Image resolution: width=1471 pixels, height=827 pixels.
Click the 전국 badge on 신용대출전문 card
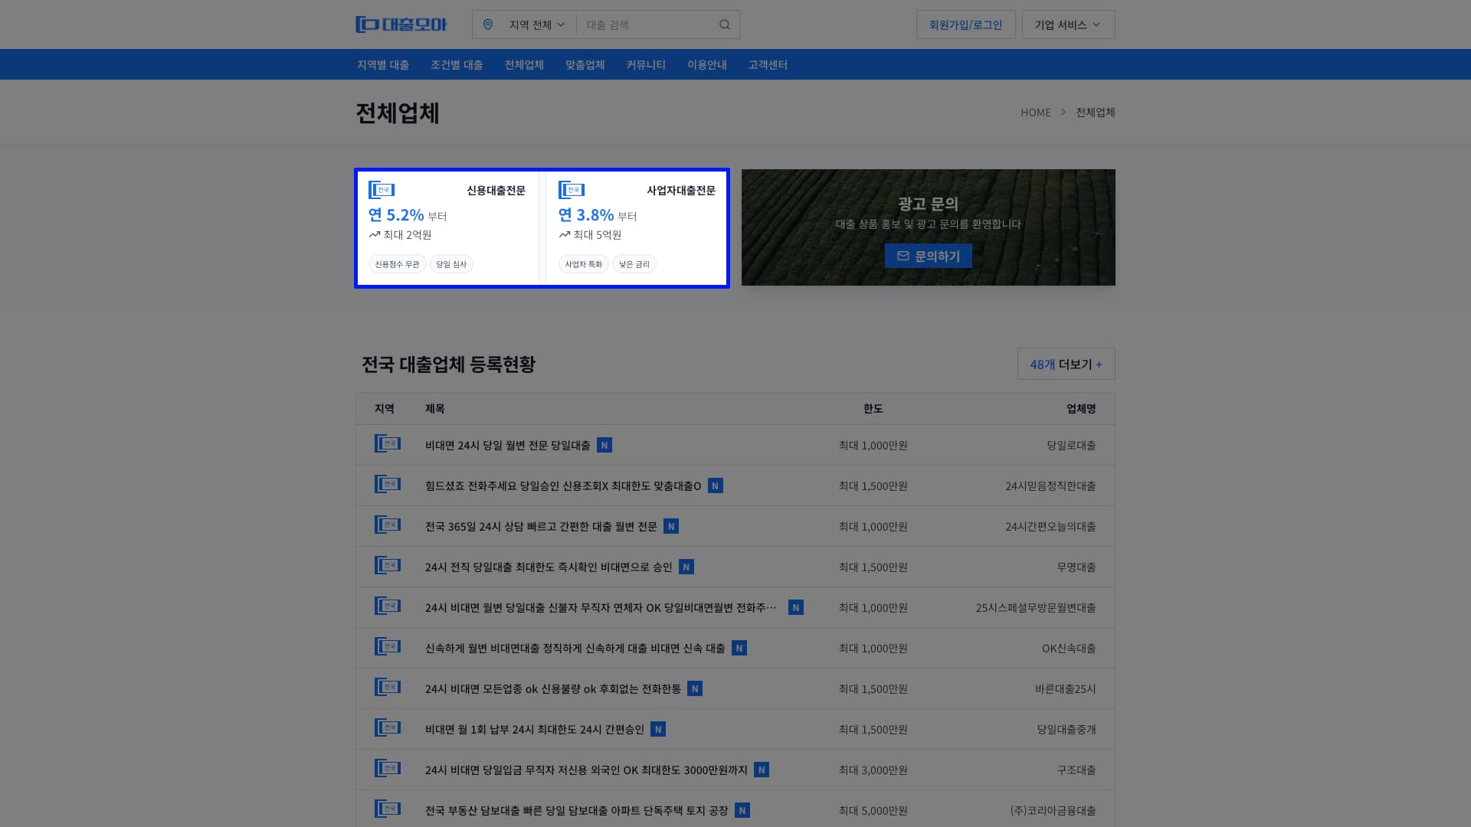[382, 190]
